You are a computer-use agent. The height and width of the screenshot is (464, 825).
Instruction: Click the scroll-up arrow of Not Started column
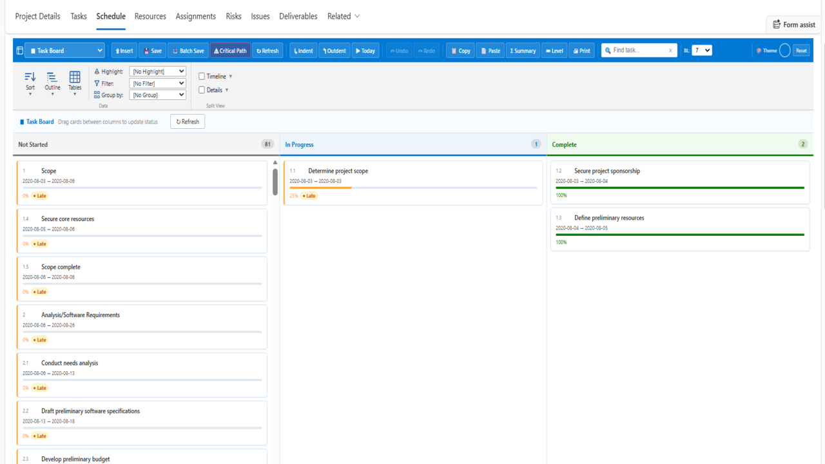click(275, 162)
